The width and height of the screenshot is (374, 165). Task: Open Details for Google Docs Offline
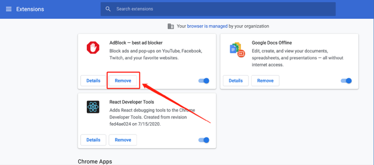(235, 81)
